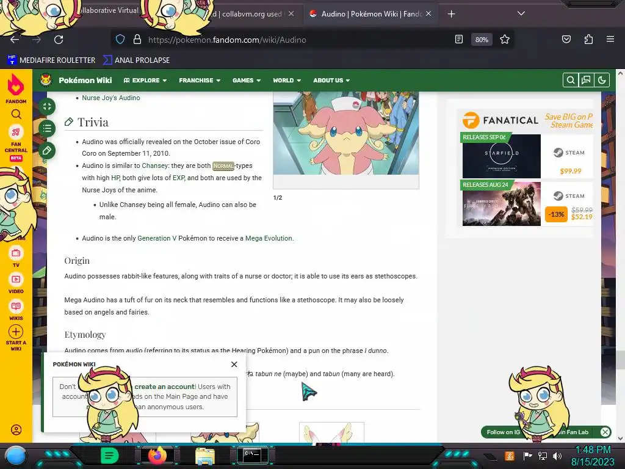Expand the list all tabs chevron
The height and width of the screenshot is (469, 625).
pos(521,13)
